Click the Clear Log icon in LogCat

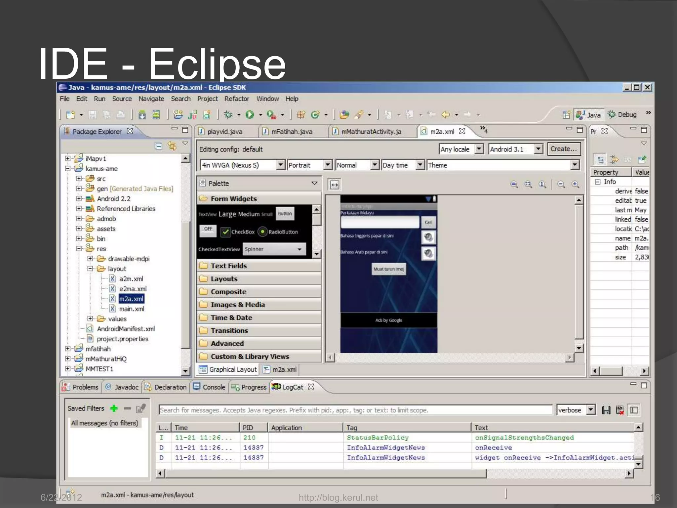pos(620,410)
